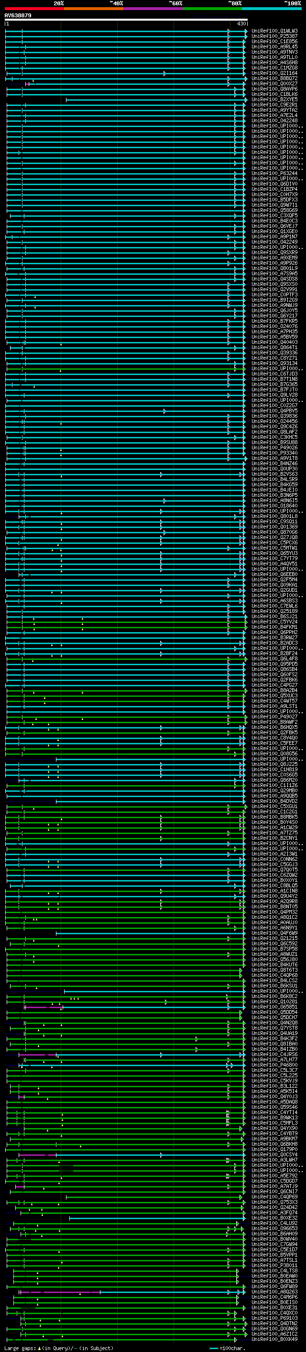The height and width of the screenshot is (1352, 306).
Task: Click the green ~80% identity legend segment
Action: [x=212, y=9]
